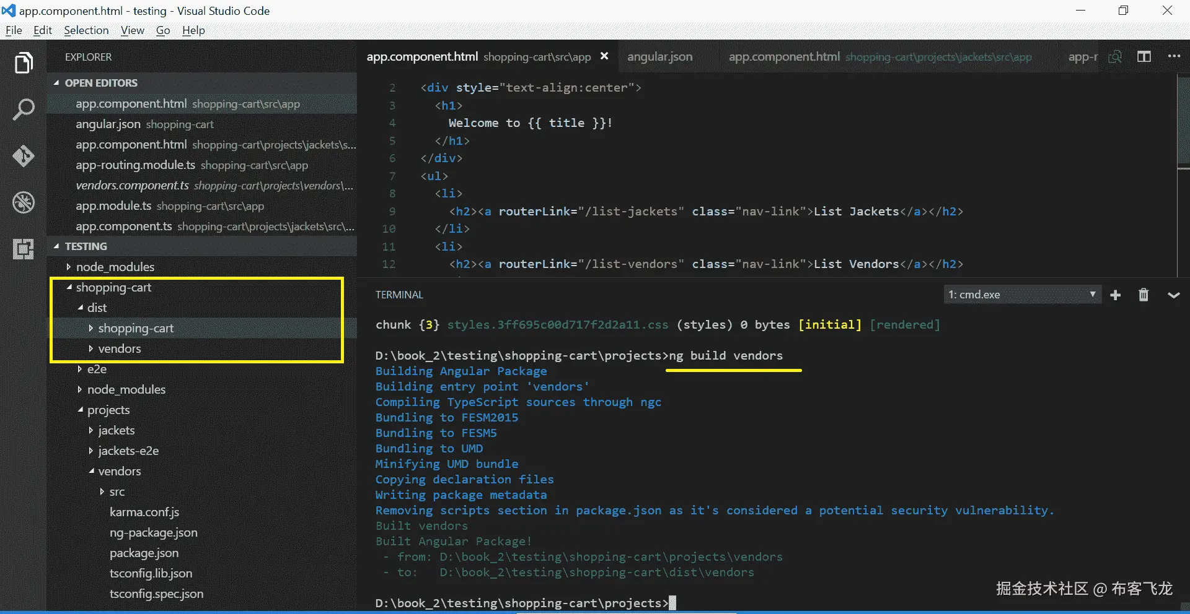Close the active app.component.html tab
1190x614 pixels.
pos(604,56)
